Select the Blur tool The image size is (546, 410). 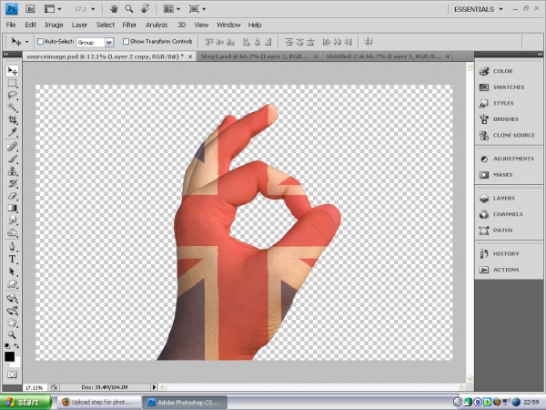[x=12, y=220]
